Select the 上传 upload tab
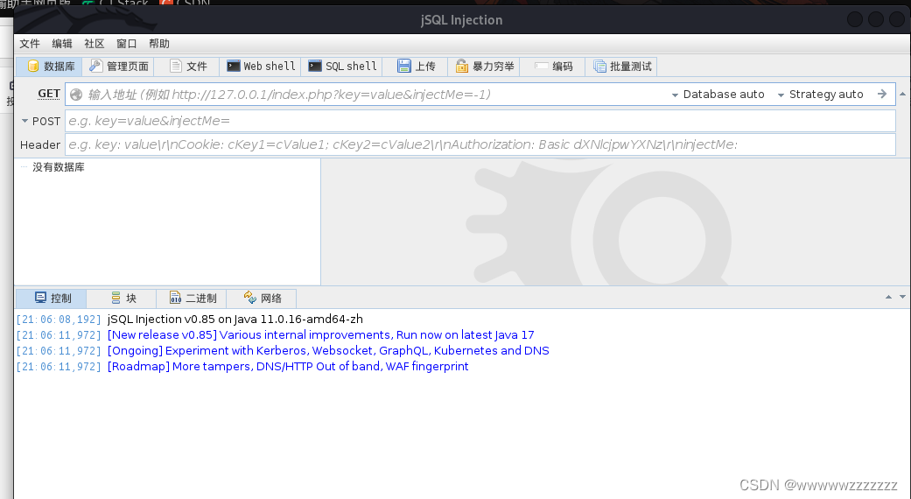Viewport: 911px width, 499px height. pos(416,67)
